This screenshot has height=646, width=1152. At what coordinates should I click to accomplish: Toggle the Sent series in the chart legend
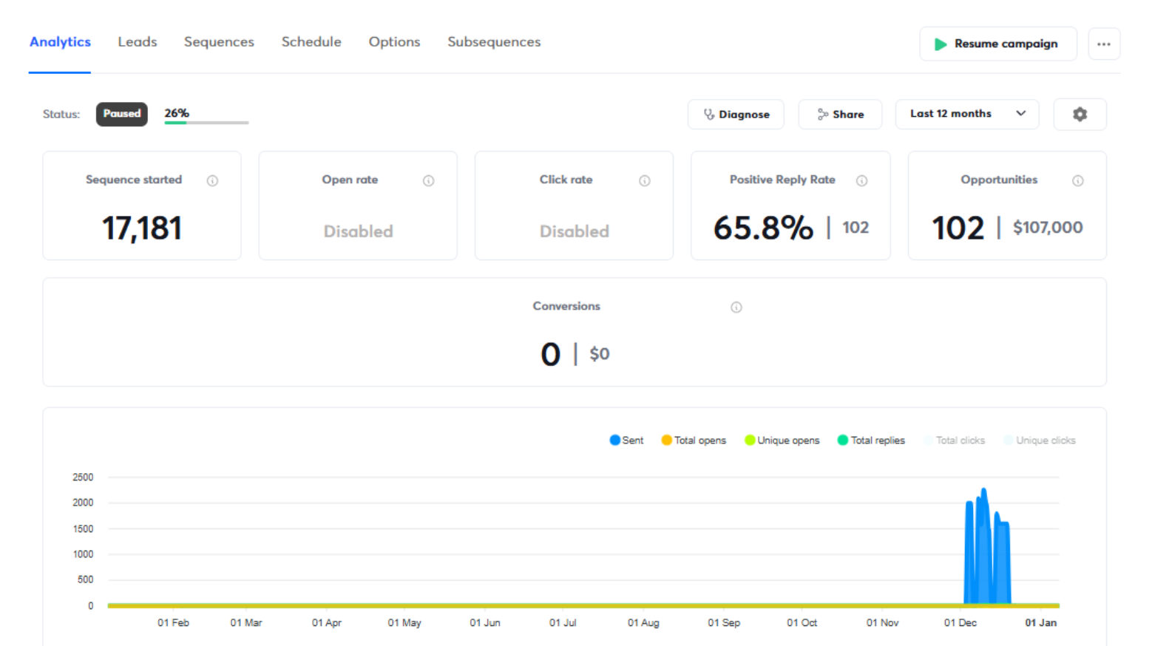tap(626, 440)
